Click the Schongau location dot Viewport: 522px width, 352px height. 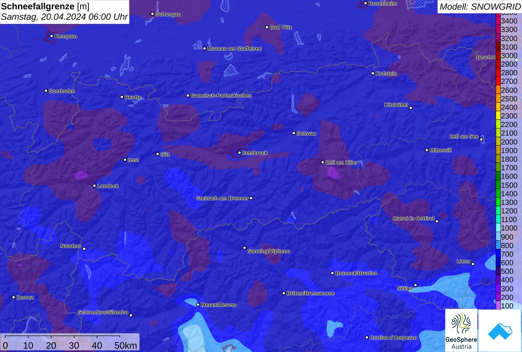(152, 14)
